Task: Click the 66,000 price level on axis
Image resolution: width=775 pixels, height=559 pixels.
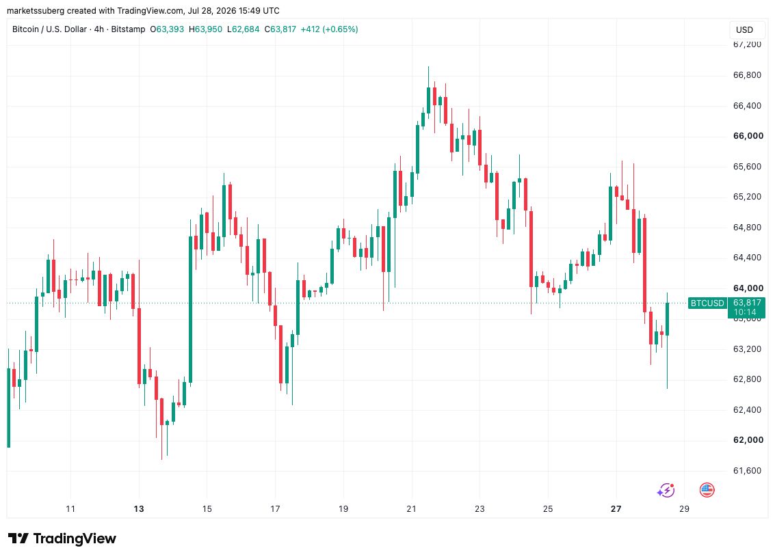Action: click(748, 136)
